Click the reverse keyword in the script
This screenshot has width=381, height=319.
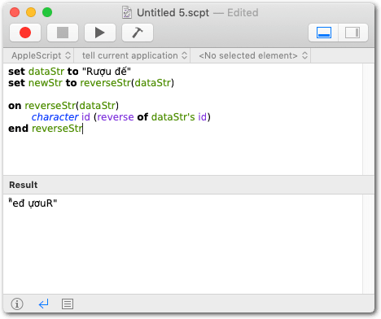116,117
